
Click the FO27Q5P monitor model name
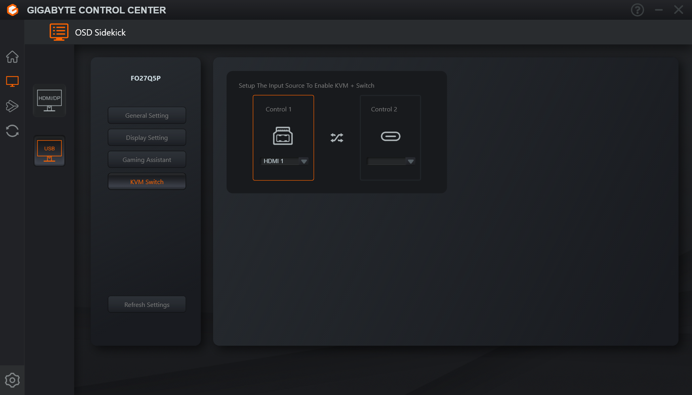146,78
